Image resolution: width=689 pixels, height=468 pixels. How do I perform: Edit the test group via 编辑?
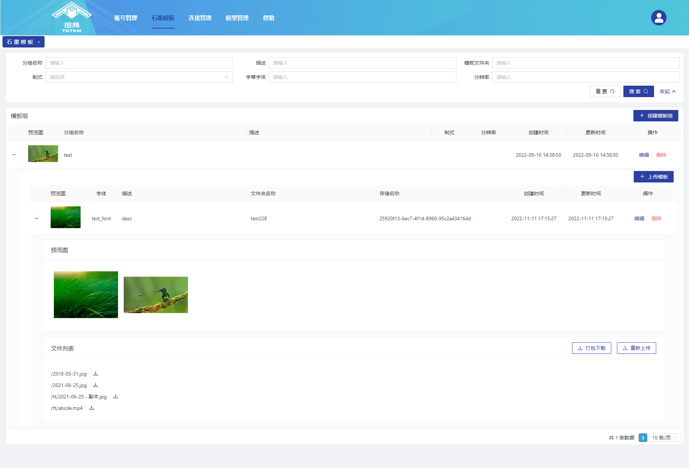(644, 155)
